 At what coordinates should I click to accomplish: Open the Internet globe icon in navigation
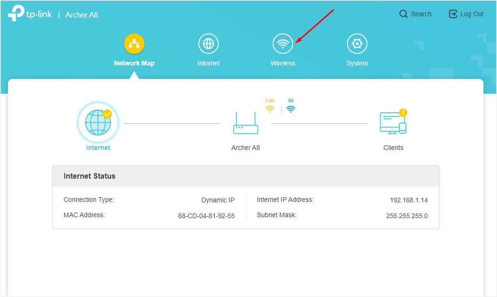click(x=208, y=44)
